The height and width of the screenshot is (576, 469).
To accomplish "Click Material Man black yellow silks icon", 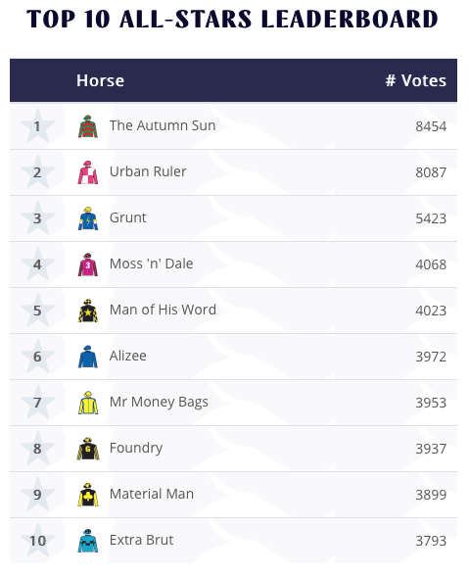I will pyautogui.click(x=88, y=495).
